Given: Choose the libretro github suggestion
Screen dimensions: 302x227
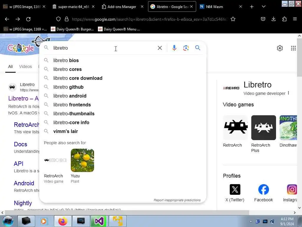Looking at the screenshot, I should pyautogui.click(x=123, y=87).
